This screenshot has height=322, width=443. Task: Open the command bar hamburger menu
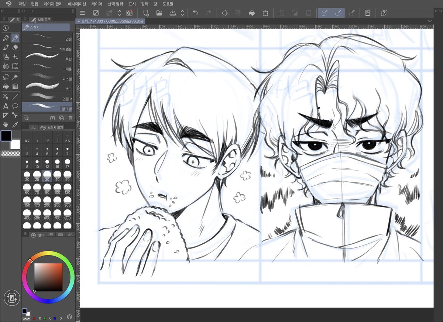pos(82,13)
